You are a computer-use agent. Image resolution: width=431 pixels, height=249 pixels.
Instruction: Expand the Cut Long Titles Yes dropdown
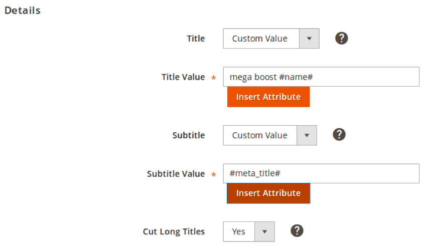point(249,231)
